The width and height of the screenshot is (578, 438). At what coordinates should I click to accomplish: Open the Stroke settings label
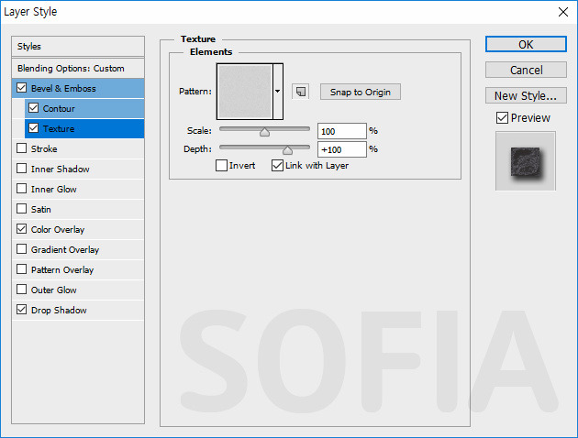coord(44,149)
